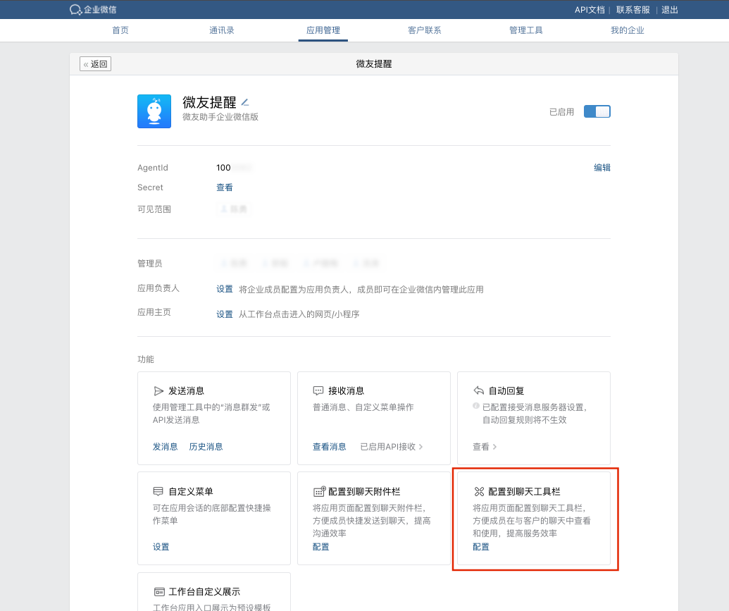Click the 查看消息 link
729x611 pixels.
329,447
